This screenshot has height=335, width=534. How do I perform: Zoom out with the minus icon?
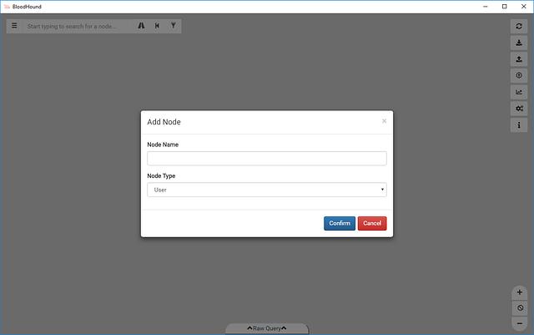(520, 323)
